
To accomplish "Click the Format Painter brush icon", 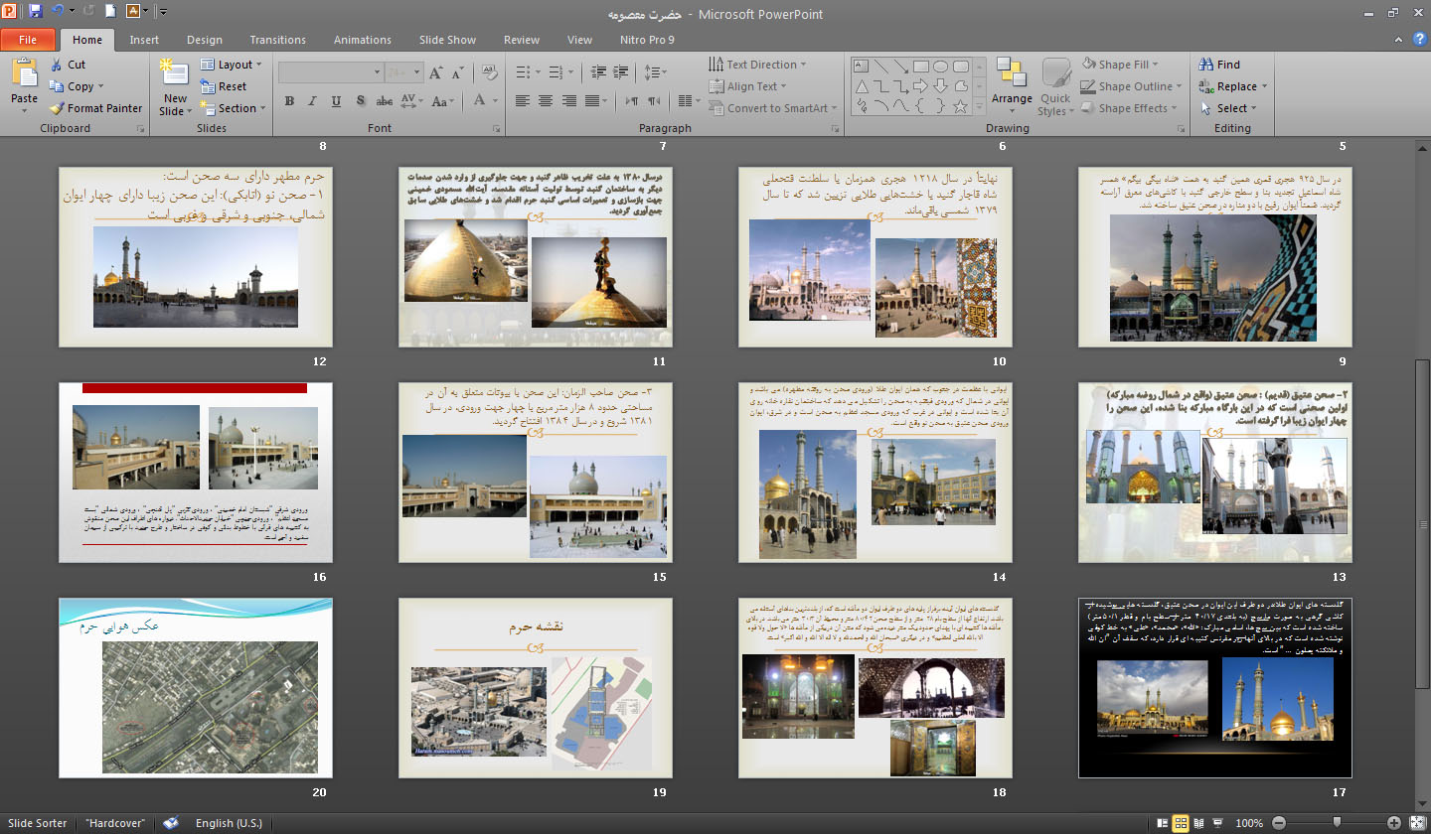I will 57,108.
